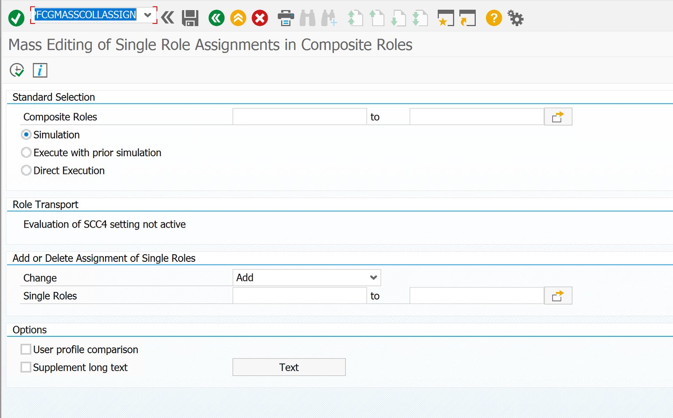Viewport: 673px width, 418px height.
Task: Click the green Enter checkmark
Action: point(16,18)
